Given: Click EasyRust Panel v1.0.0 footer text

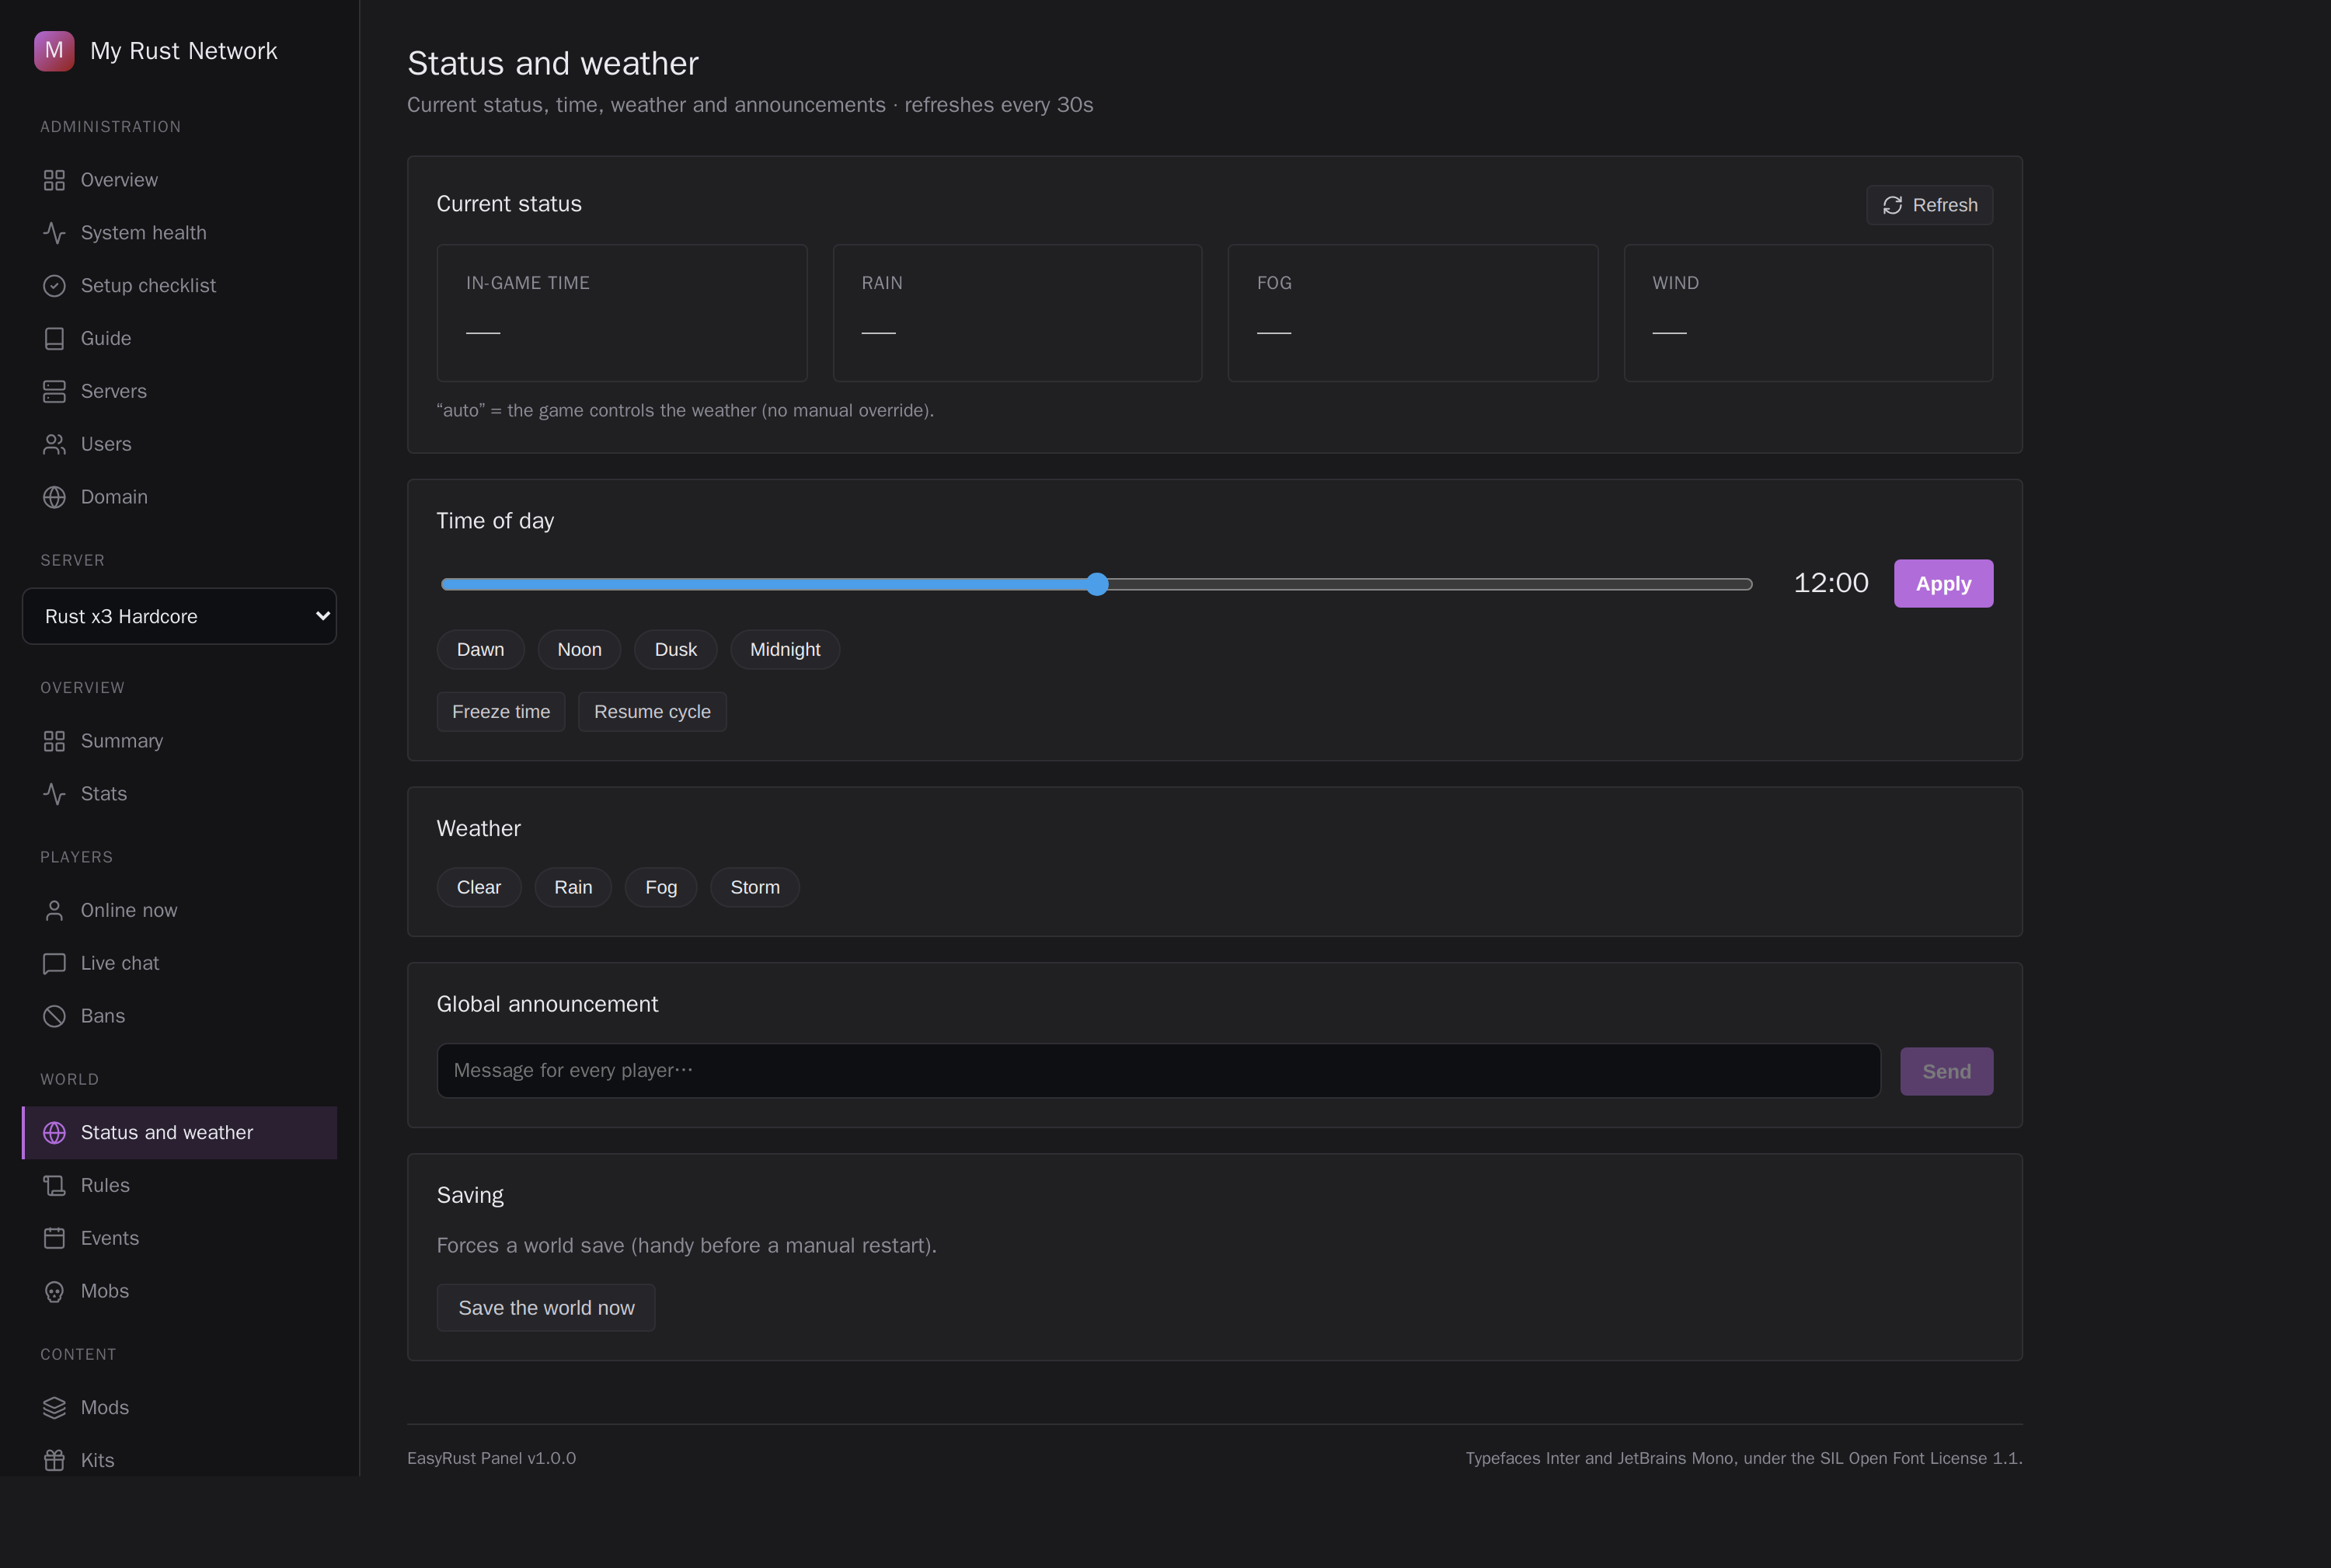Looking at the screenshot, I should (491, 1458).
